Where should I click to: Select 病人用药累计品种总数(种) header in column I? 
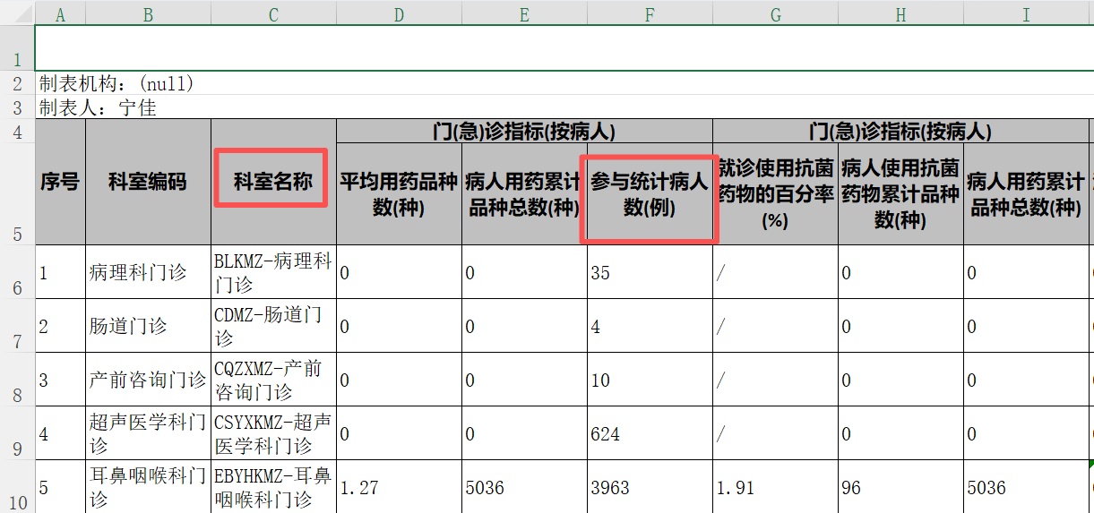[1026, 194]
